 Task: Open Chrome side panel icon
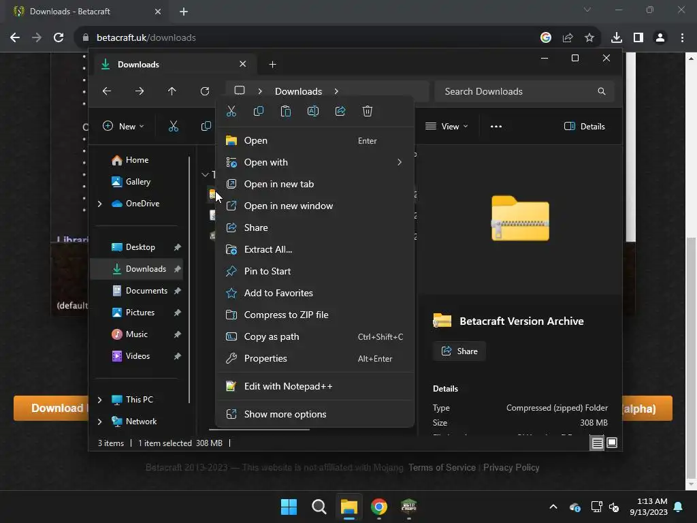pyautogui.click(x=638, y=38)
